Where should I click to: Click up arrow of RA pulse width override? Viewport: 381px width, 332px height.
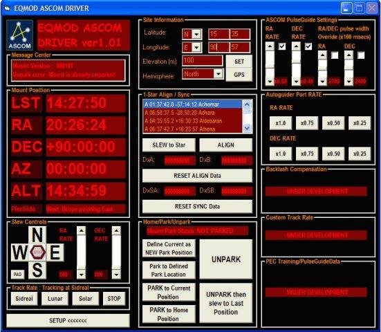pyautogui.click(x=322, y=55)
